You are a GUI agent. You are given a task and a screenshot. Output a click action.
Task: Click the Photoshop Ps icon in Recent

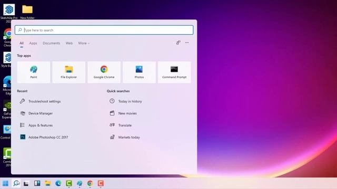(x=23, y=137)
